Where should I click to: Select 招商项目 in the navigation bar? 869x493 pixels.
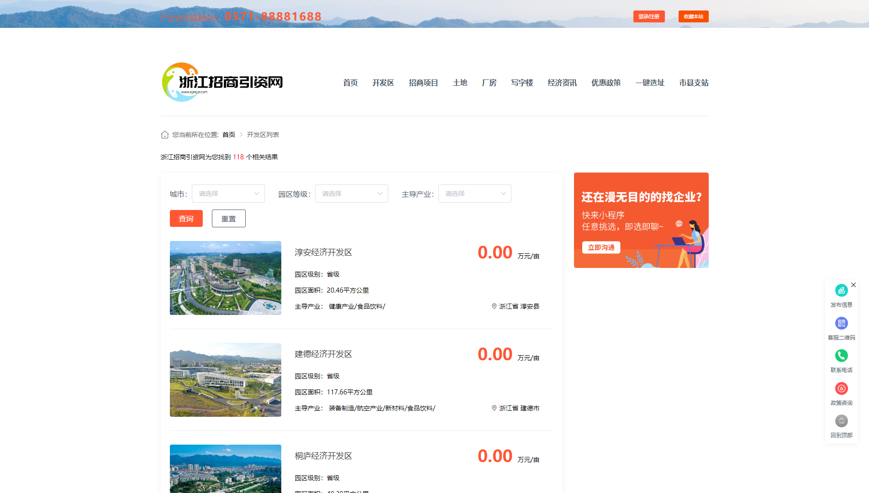point(423,83)
